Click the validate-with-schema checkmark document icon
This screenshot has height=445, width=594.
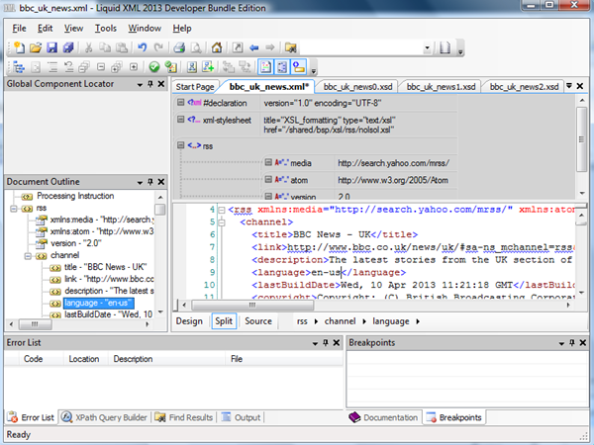171,67
